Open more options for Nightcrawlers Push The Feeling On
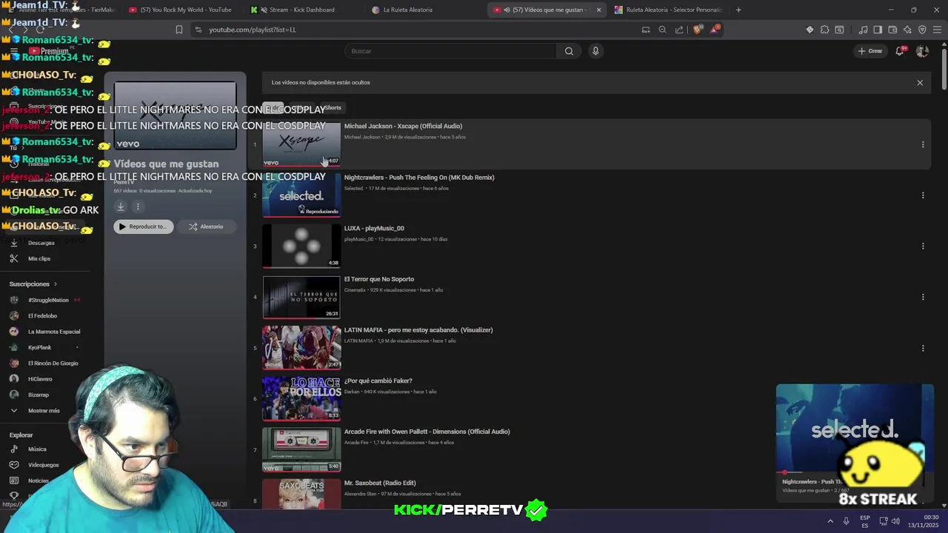Screen dimensions: 948x533 pyautogui.click(x=923, y=195)
